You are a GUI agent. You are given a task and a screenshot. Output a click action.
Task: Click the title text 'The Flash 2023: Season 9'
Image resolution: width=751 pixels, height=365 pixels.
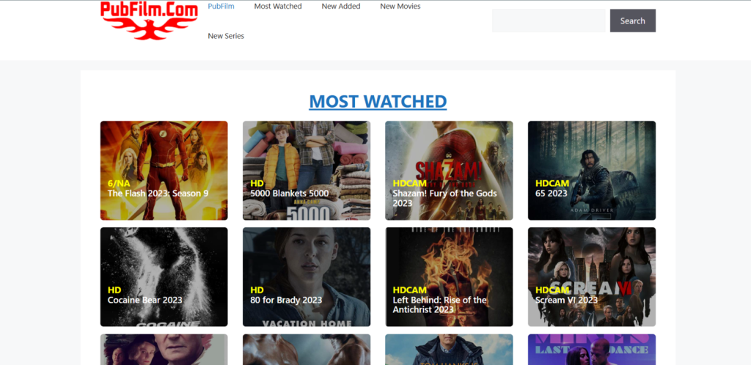pos(158,193)
